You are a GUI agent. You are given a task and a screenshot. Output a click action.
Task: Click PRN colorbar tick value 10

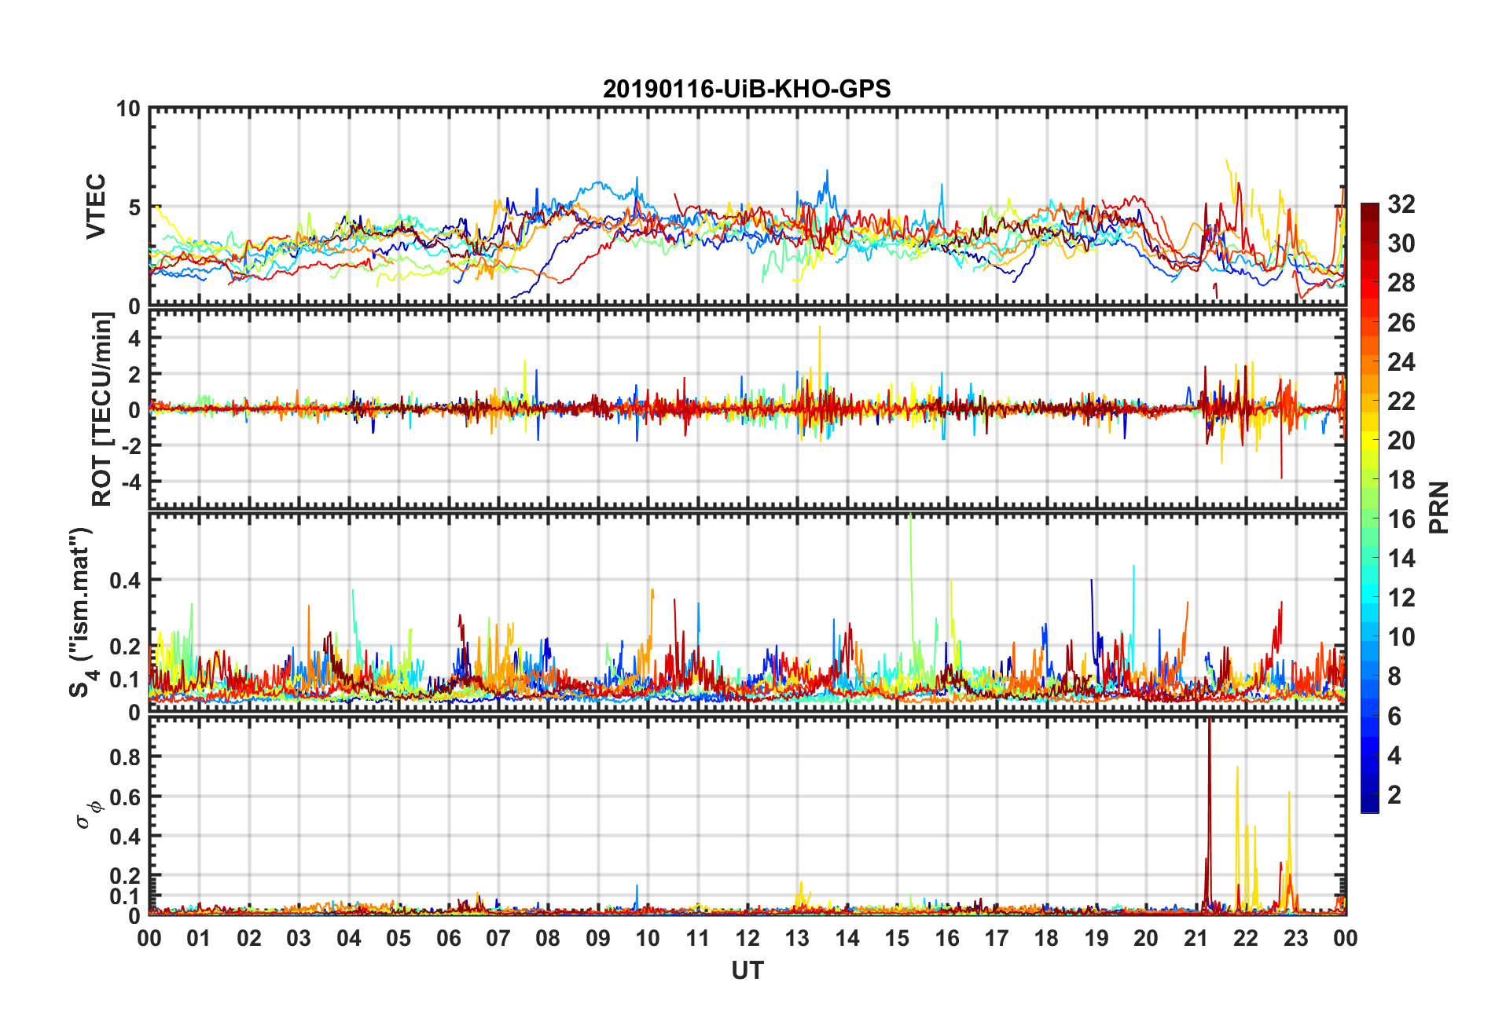tap(1401, 637)
